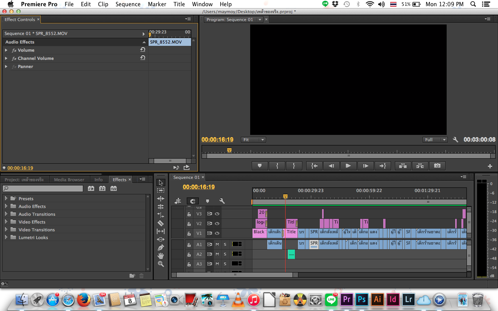Open timeline display settings wrench icon
The height and width of the screenshot is (311, 498).
(222, 201)
